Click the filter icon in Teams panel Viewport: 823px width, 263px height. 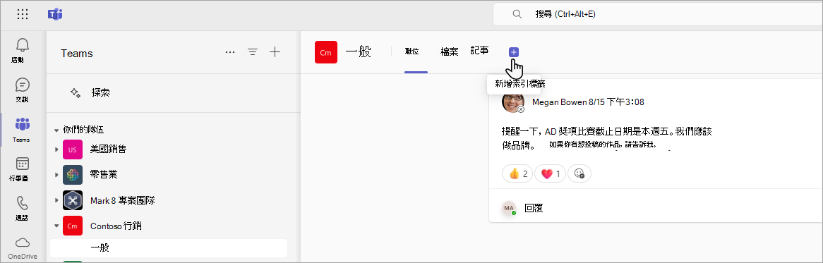(x=253, y=52)
